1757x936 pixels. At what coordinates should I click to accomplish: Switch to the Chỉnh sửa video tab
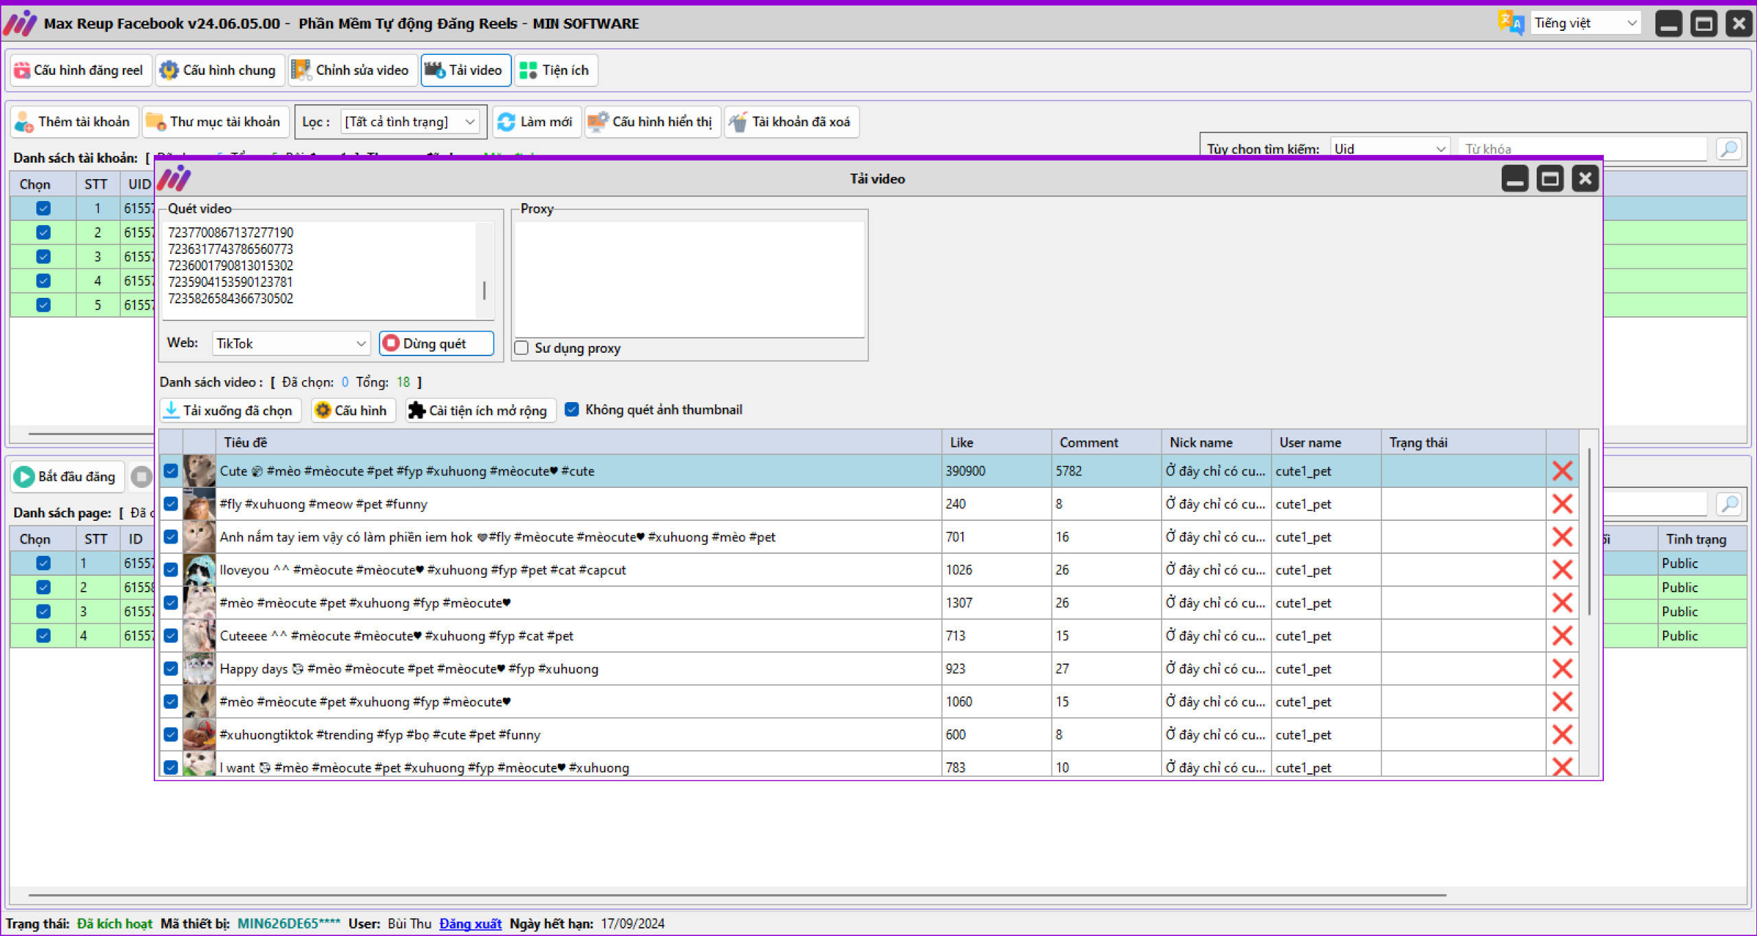352,70
